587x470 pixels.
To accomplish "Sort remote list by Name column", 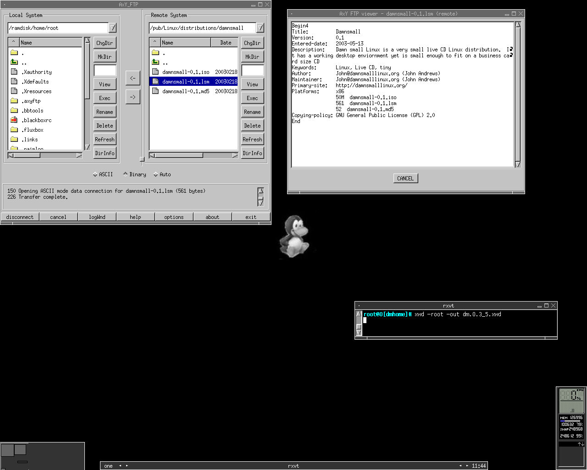I will point(185,42).
